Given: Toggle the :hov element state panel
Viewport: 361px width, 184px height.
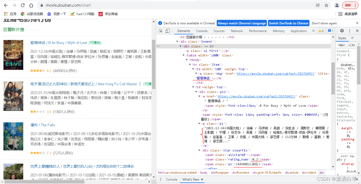Looking at the screenshot, I should pyautogui.click(x=342, y=45).
